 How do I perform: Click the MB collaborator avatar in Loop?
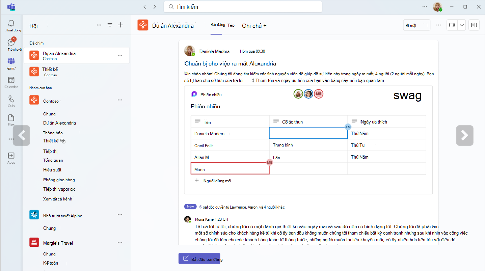point(319,94)
